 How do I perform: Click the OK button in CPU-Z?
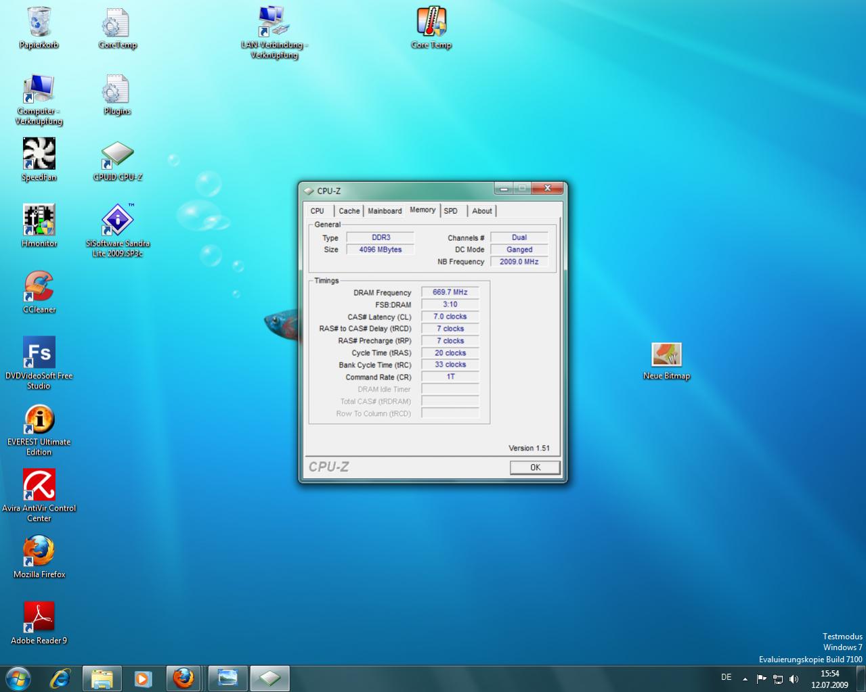click(x=535, y=467)
